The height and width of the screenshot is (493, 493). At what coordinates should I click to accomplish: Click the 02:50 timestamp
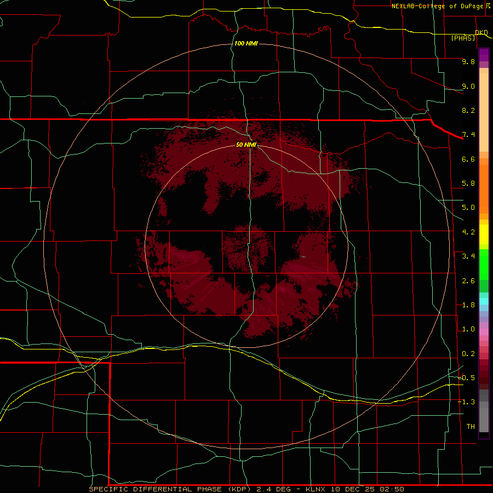tap(392, 489)
